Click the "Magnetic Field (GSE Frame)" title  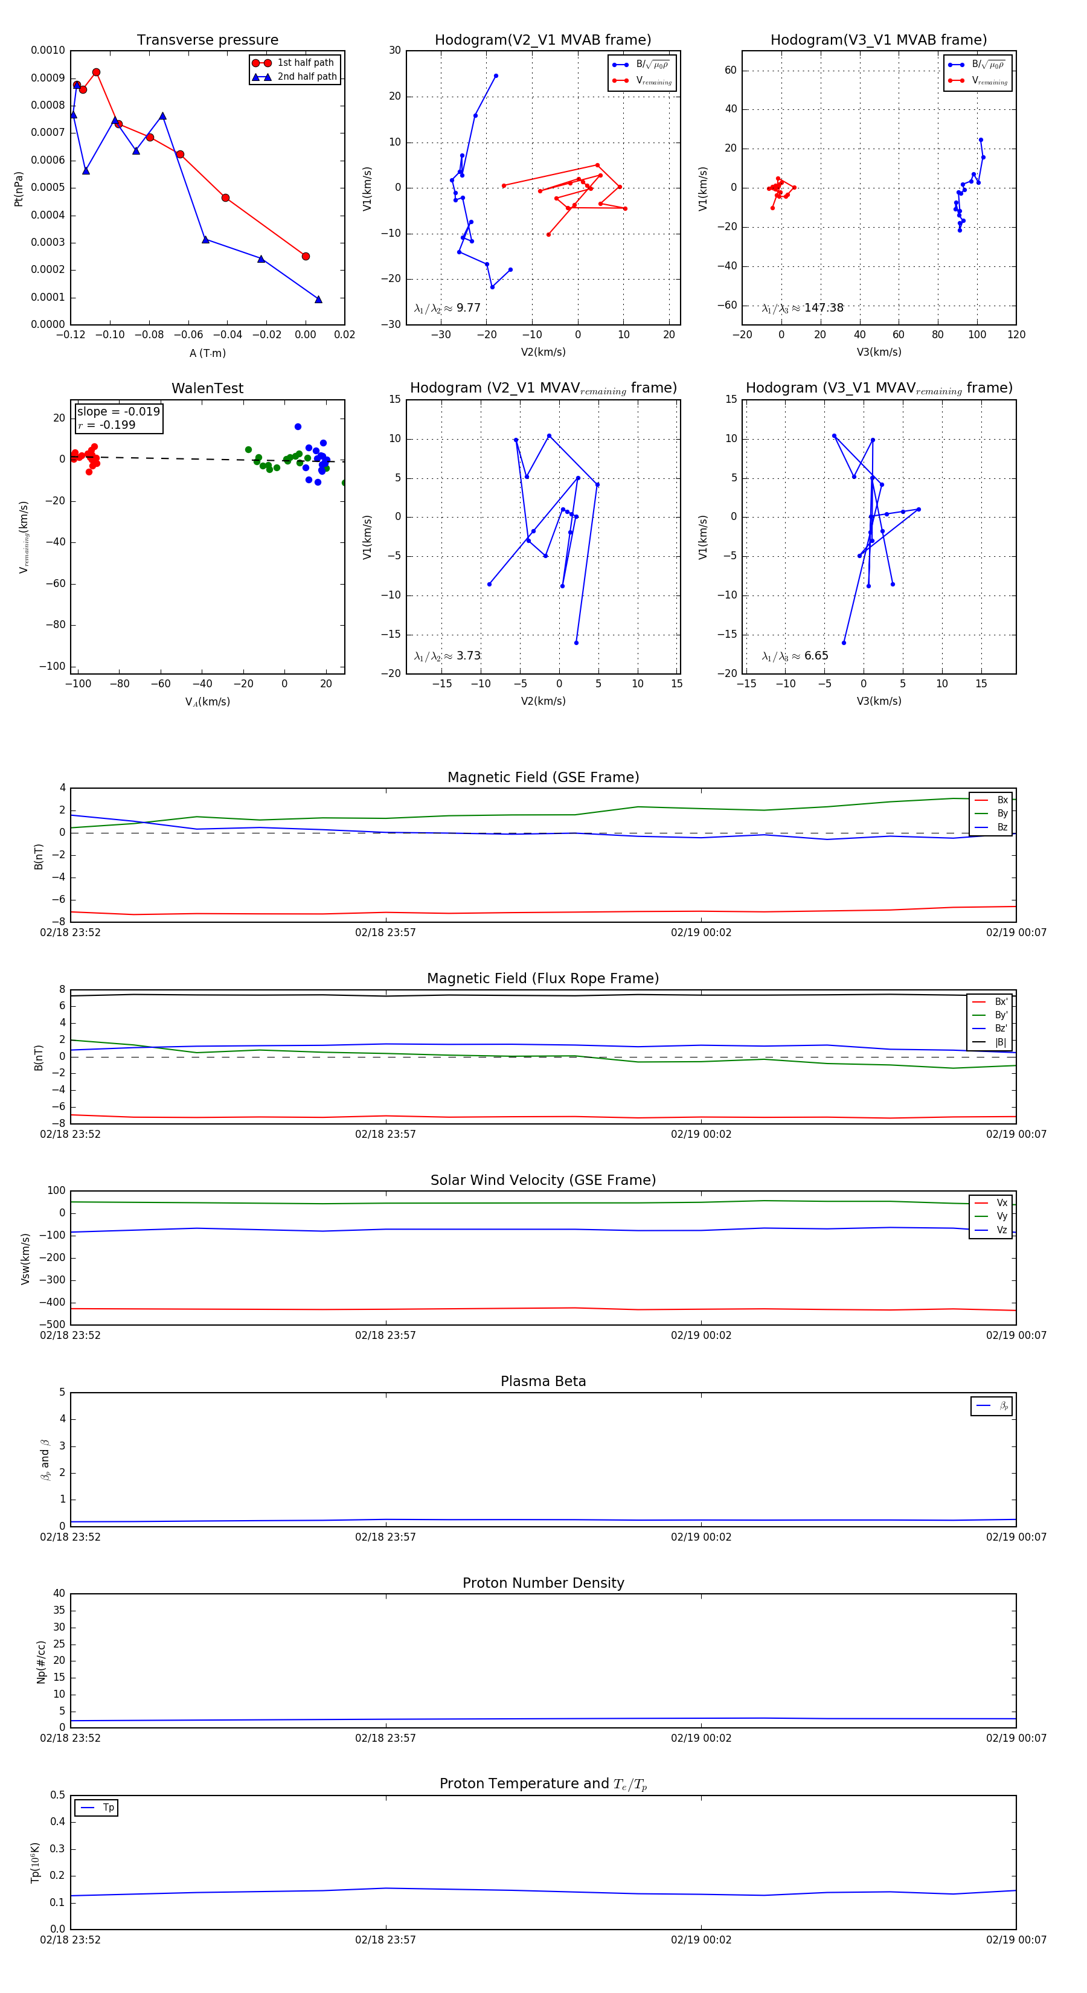pos(543,777)
